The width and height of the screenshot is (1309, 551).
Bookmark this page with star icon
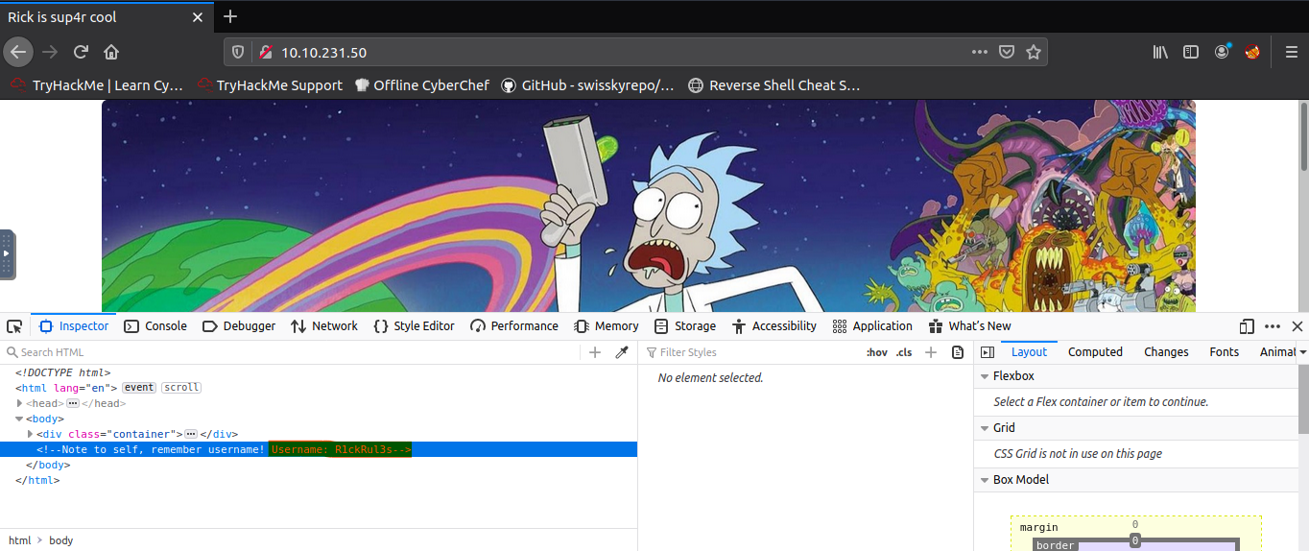pos(1034,52)
